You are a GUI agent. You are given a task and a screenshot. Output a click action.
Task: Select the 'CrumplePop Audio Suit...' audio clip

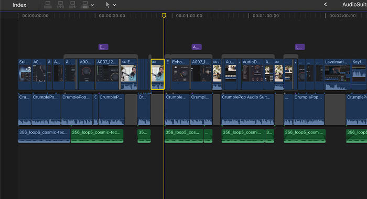(x=247, y=109)
